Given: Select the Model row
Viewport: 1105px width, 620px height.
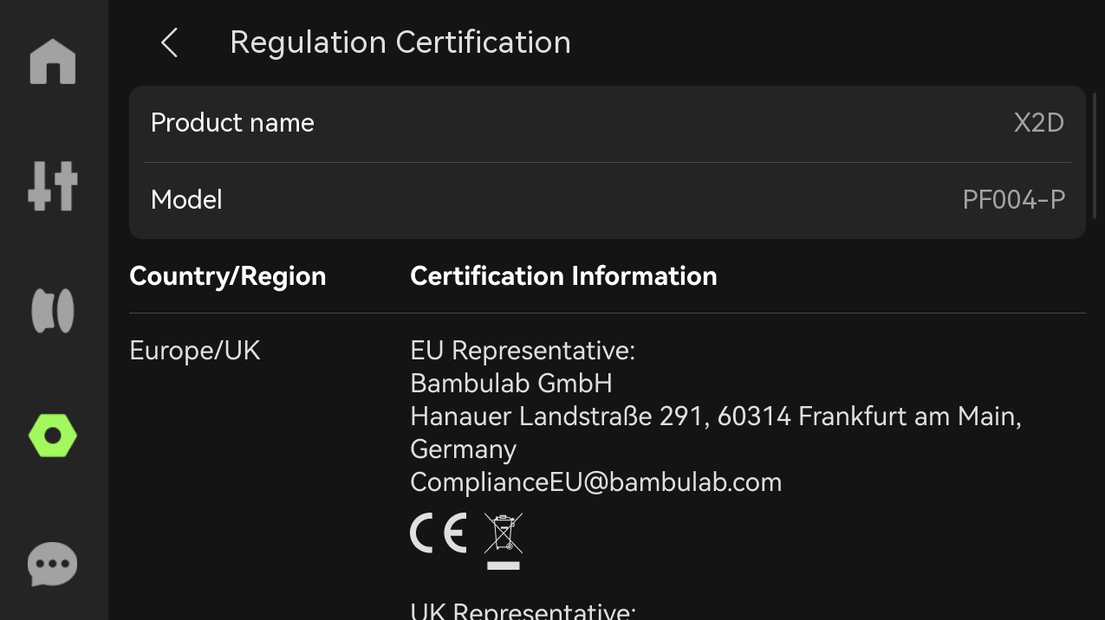Looking at the screenshot, I should point(608,200).
